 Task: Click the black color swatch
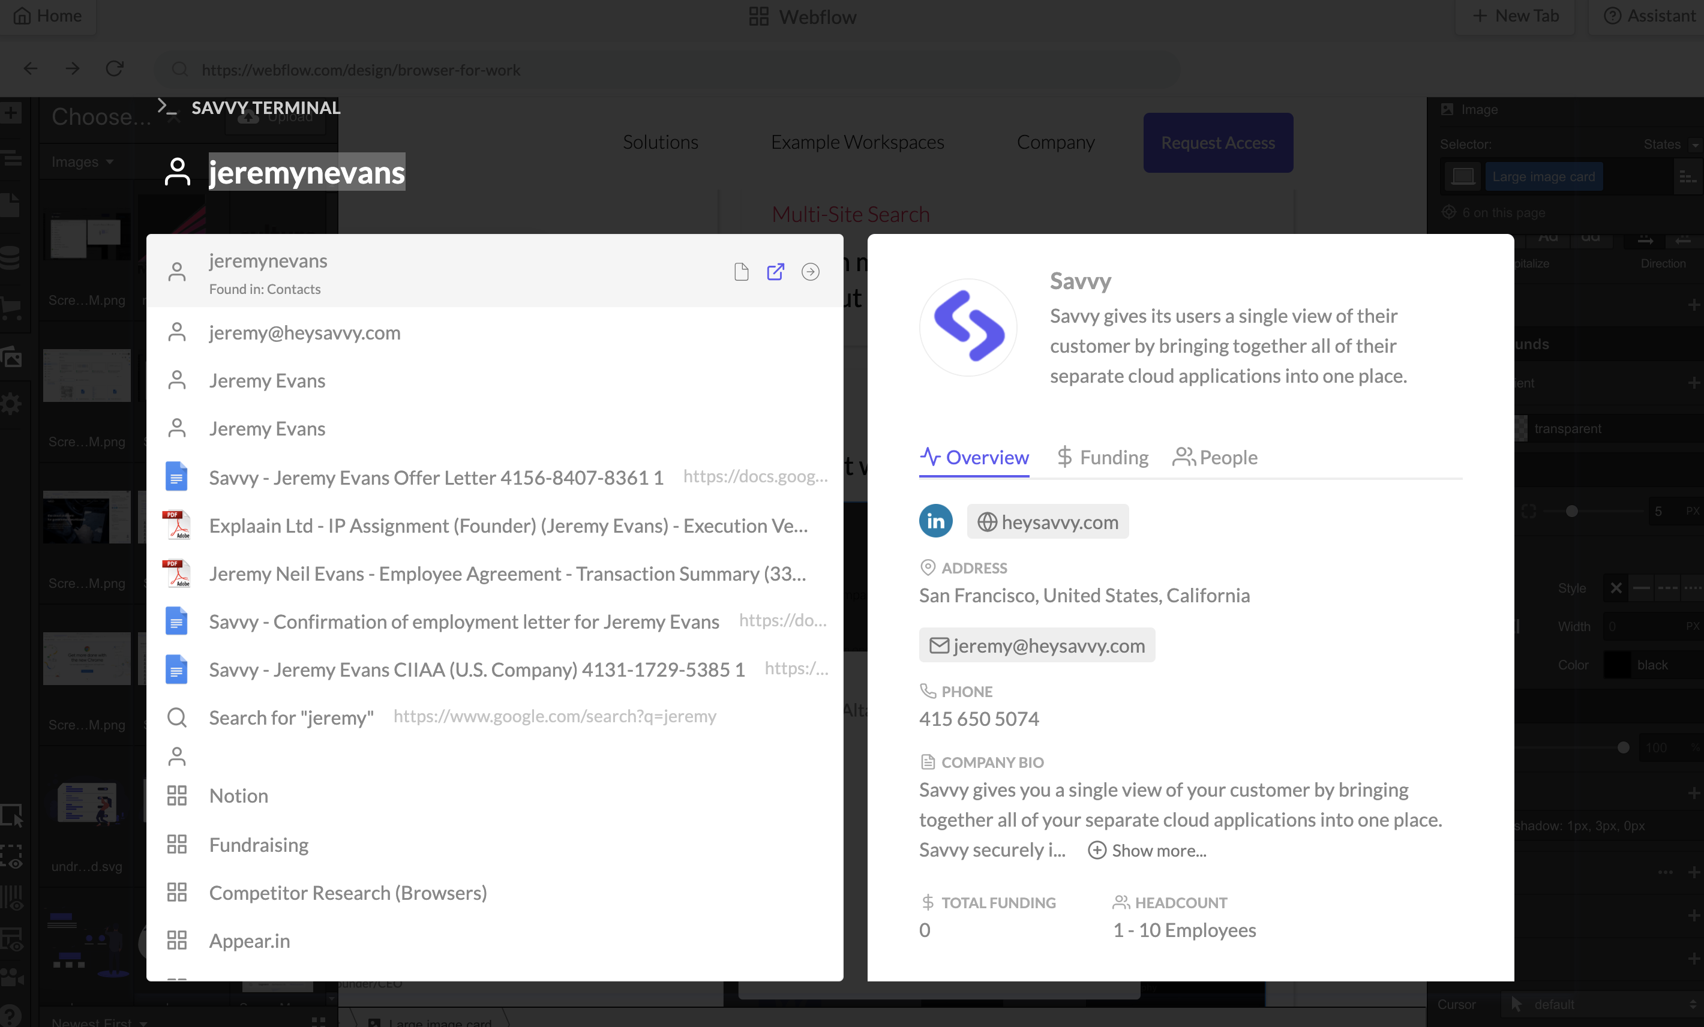(1617, 665)
